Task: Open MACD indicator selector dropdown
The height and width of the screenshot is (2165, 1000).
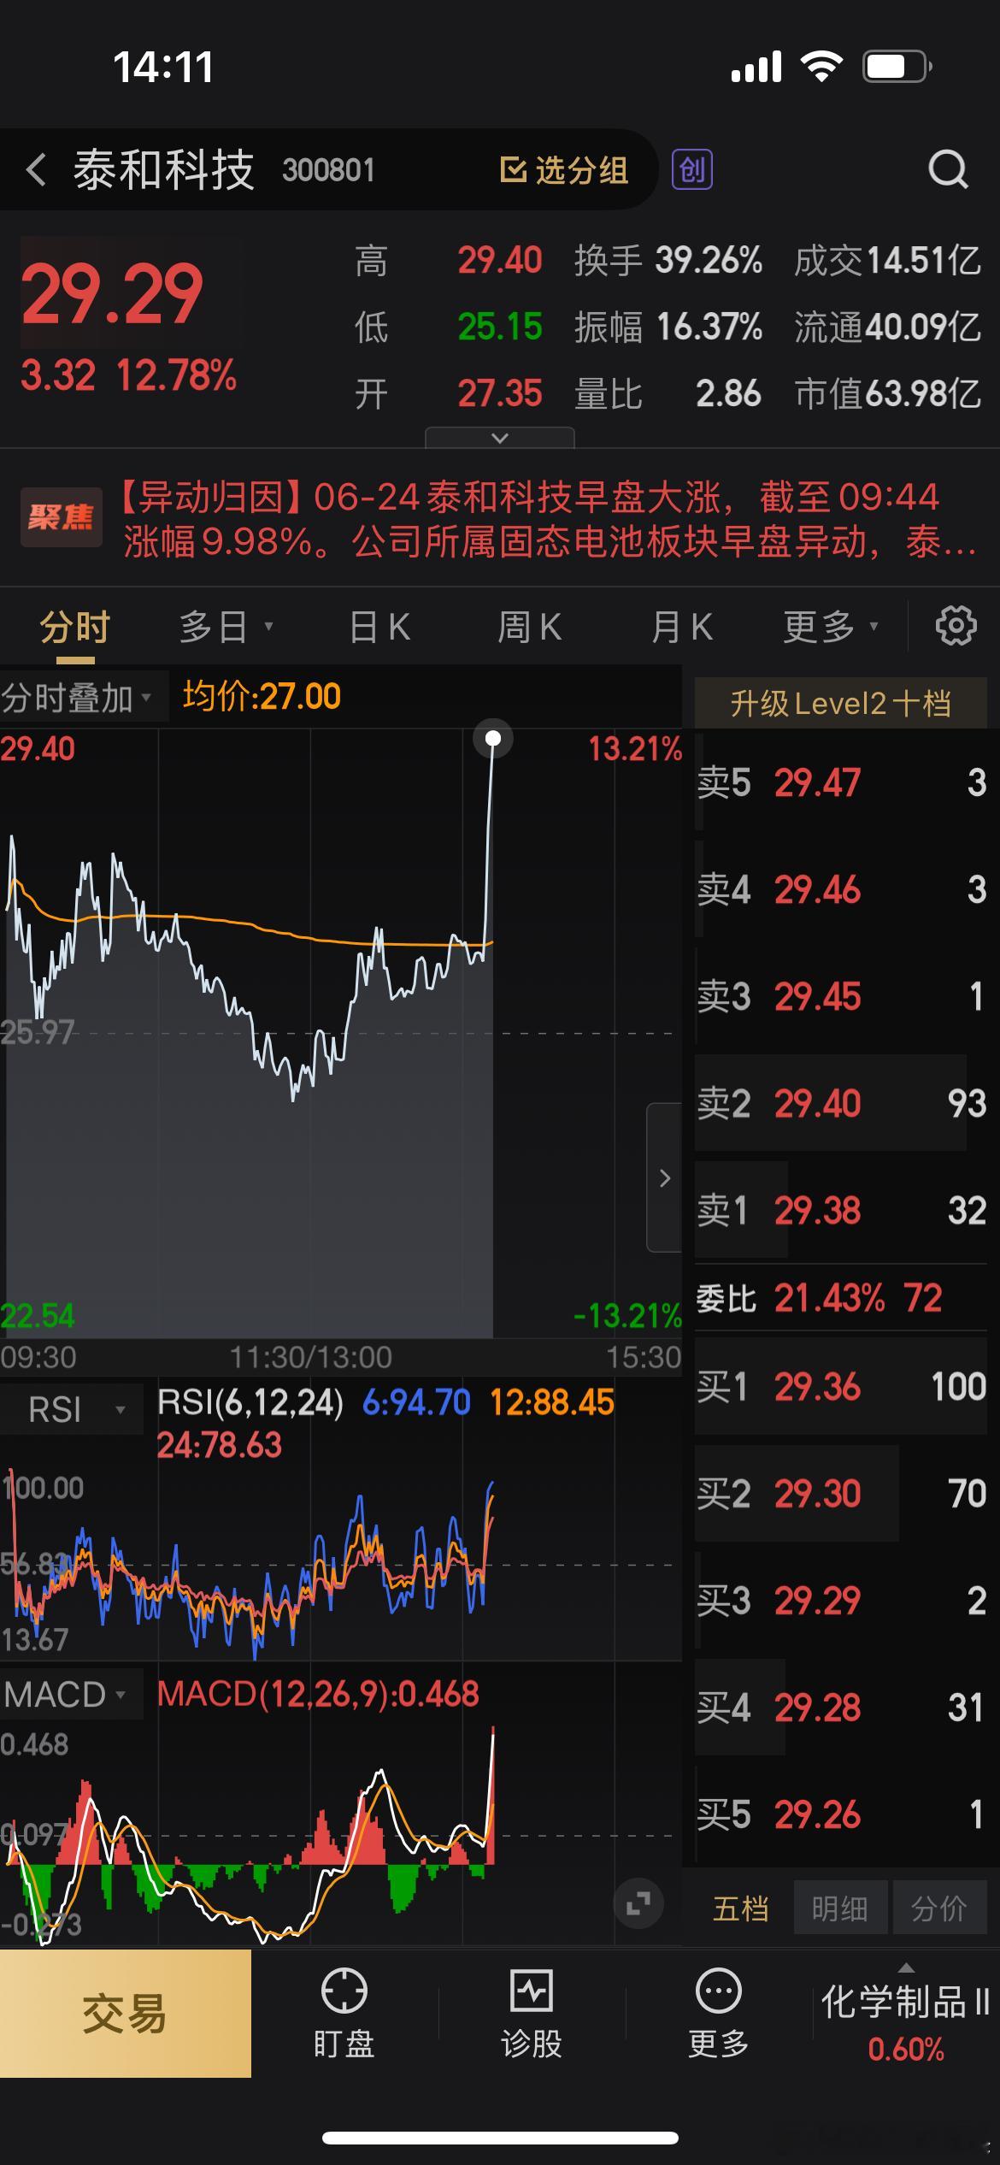Action: (72, 1694)
